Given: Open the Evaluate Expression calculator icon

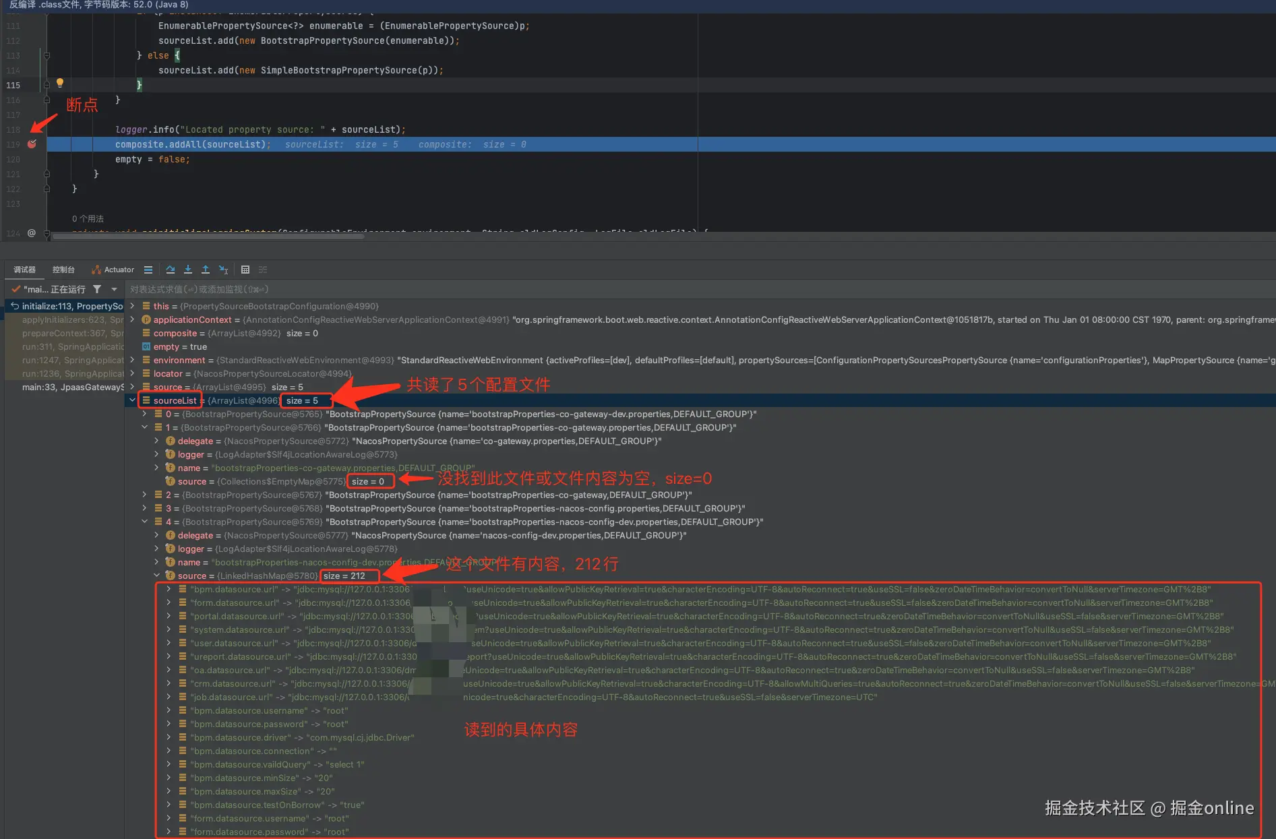Looking at the screenshot, I should tap(245, 270).
